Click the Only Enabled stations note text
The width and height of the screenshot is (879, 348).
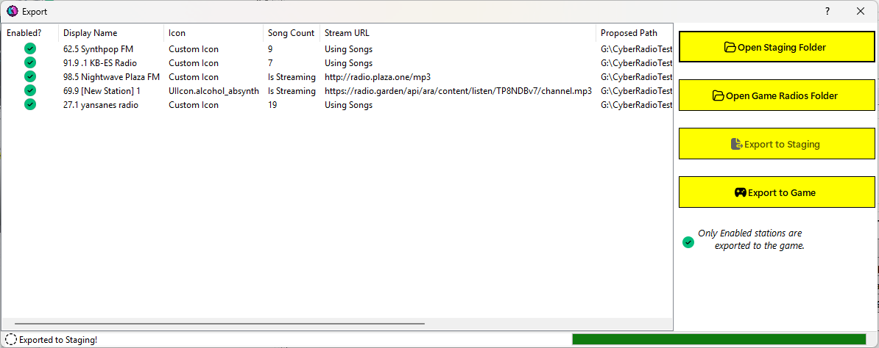751,239
